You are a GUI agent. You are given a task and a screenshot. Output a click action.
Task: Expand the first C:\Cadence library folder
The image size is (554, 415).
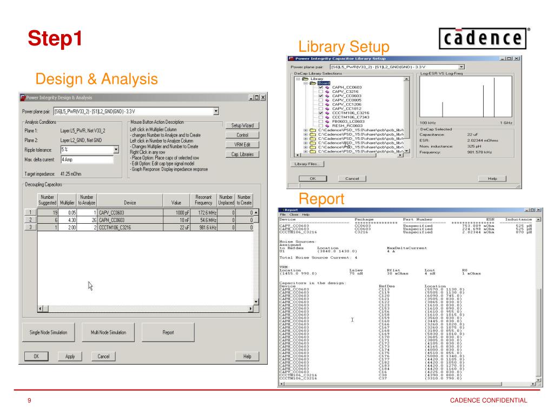coord(305,130)
